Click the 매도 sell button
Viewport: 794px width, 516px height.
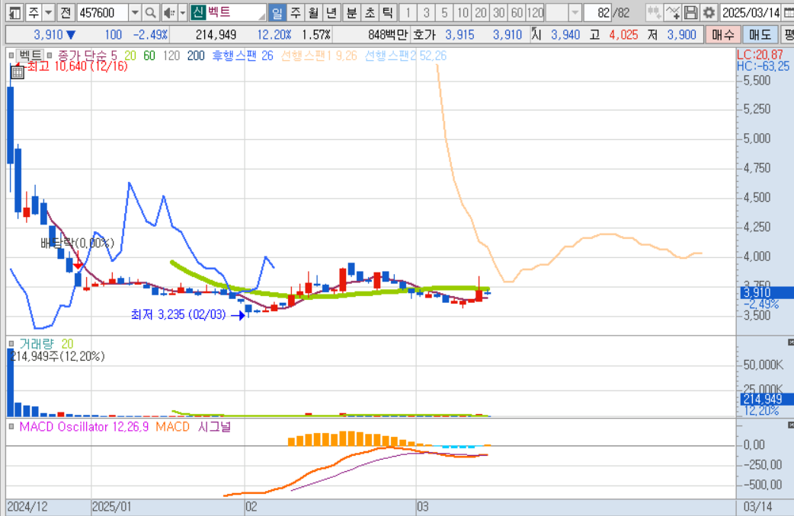pyautogui.click(x=760, y=35)
